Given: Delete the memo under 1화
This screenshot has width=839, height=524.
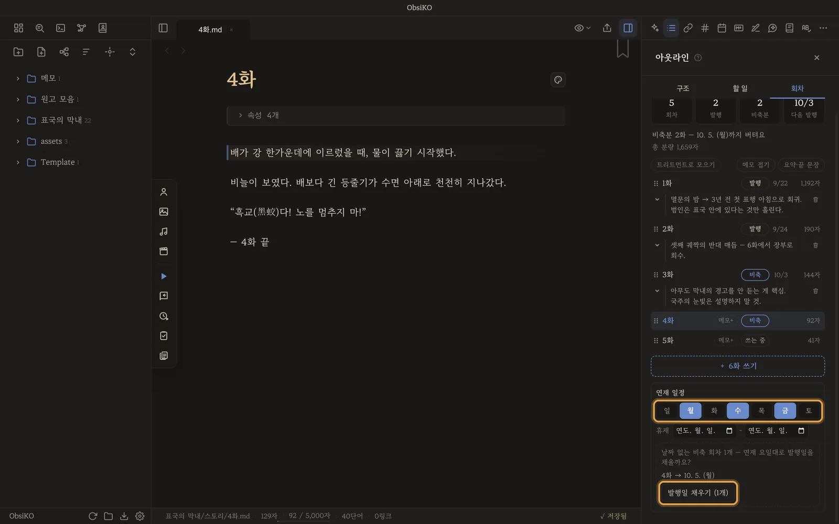Looking at the screenshot, I should click(x=815, y=200).
